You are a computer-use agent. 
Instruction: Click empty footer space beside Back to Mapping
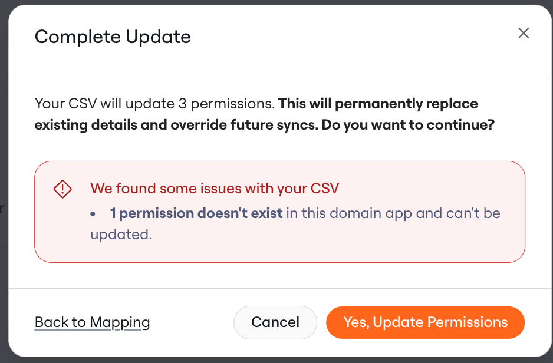[192, 322]
